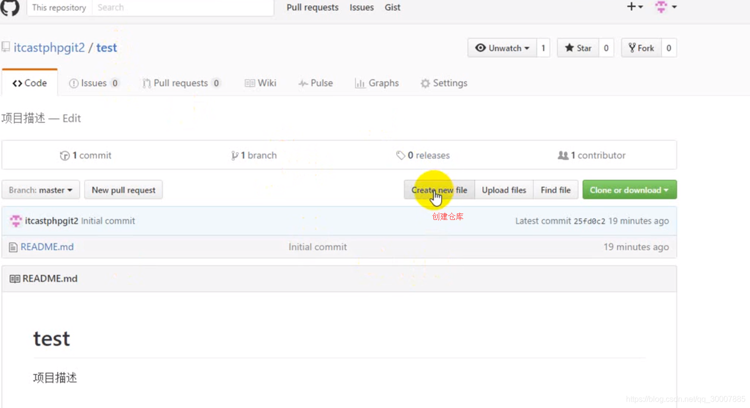Open the test repository name link
This screenshot has width=750, height=408.
[106, 48]
